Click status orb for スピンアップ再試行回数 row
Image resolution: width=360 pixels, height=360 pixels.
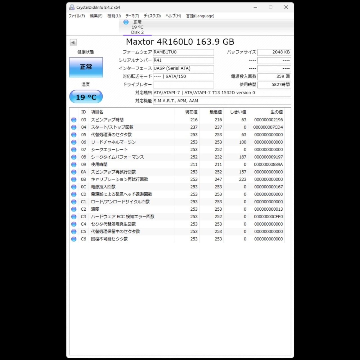click(74, 172)
